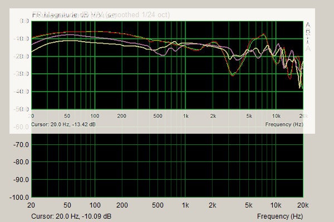This screenshot has height=222, width=334.
Task: Click the white curve's start at 20 Hz
Action: coord(32,52)
